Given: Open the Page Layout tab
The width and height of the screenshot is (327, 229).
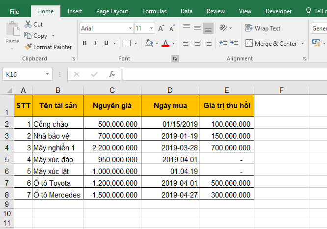Looking at the screenshot, I should click(112, 11).
